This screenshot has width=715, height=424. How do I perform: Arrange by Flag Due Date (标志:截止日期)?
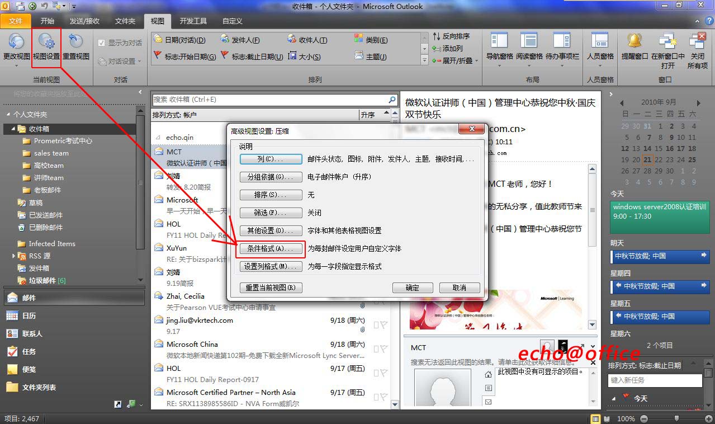252,56
